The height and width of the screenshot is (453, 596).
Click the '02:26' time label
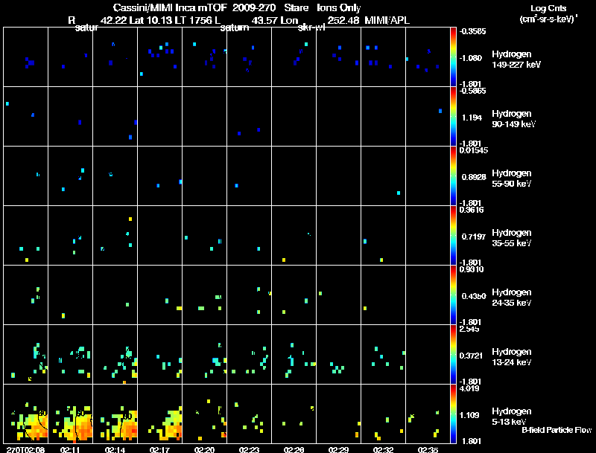[294, 449]
